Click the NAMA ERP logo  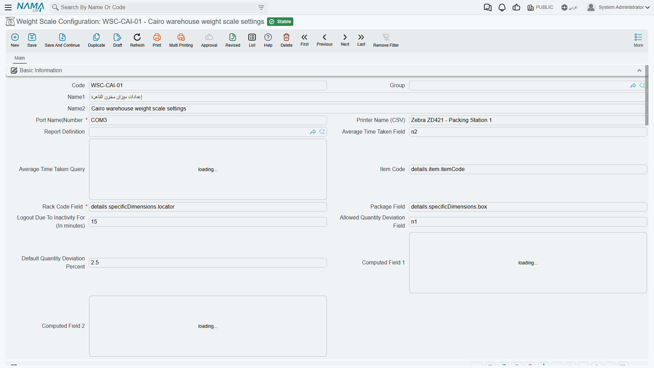[x=30, y=7]
